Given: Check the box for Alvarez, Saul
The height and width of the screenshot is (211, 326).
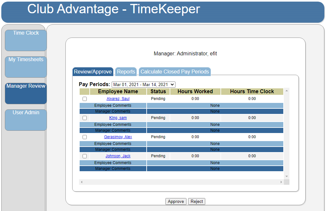Looking at the screenshot, I should (84, 99).
